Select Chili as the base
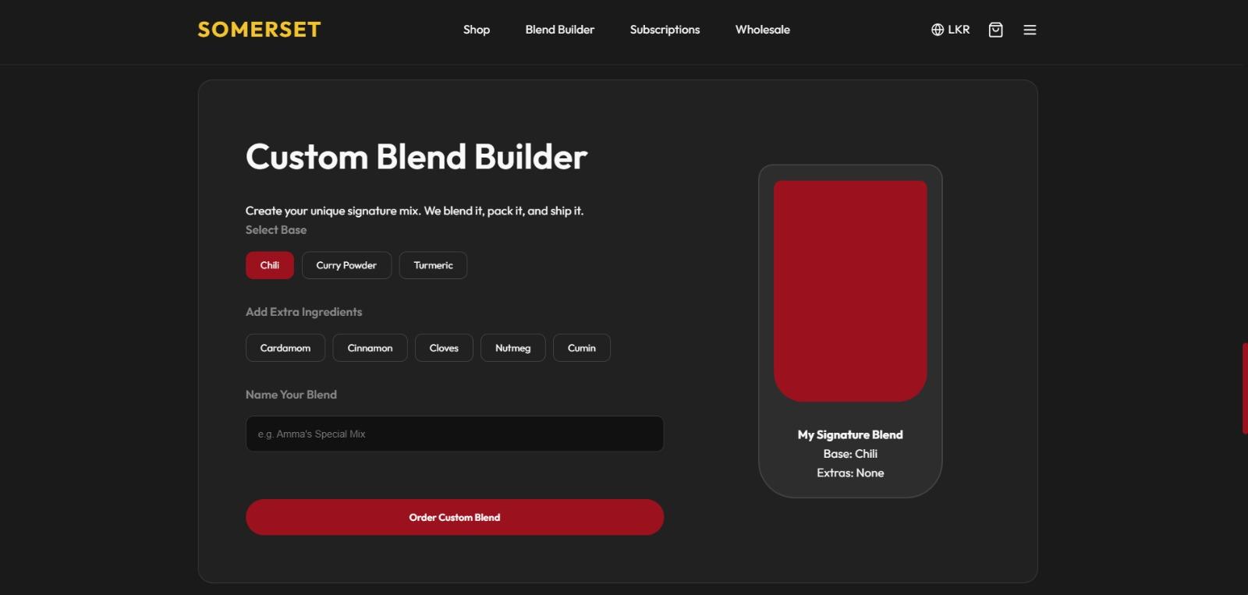Image resolution: width=1248 pixels, height=595 pixels. coord(270,265)
